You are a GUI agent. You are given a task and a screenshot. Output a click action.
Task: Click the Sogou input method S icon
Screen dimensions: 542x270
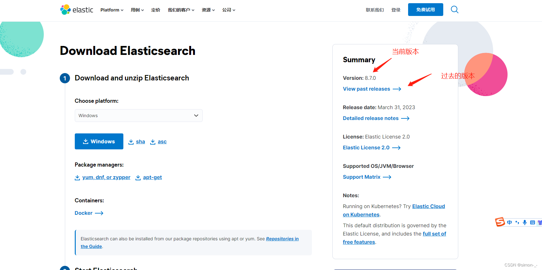tap(500, 222)
